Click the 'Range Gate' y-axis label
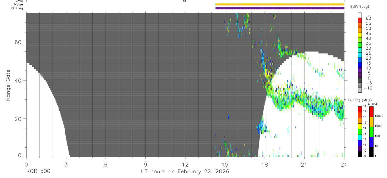The image size is (387, 178). click(8, 85)
